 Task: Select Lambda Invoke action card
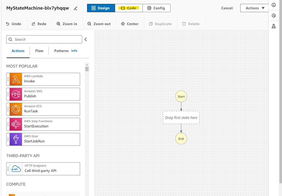point(43,79)
